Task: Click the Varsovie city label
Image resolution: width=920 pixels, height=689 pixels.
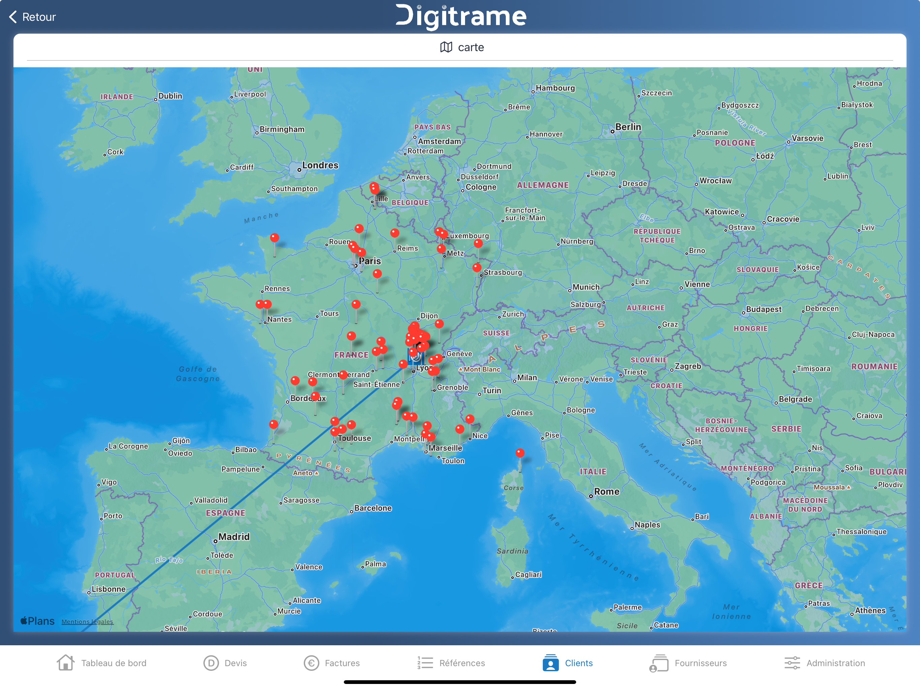Action: [807, 138]
